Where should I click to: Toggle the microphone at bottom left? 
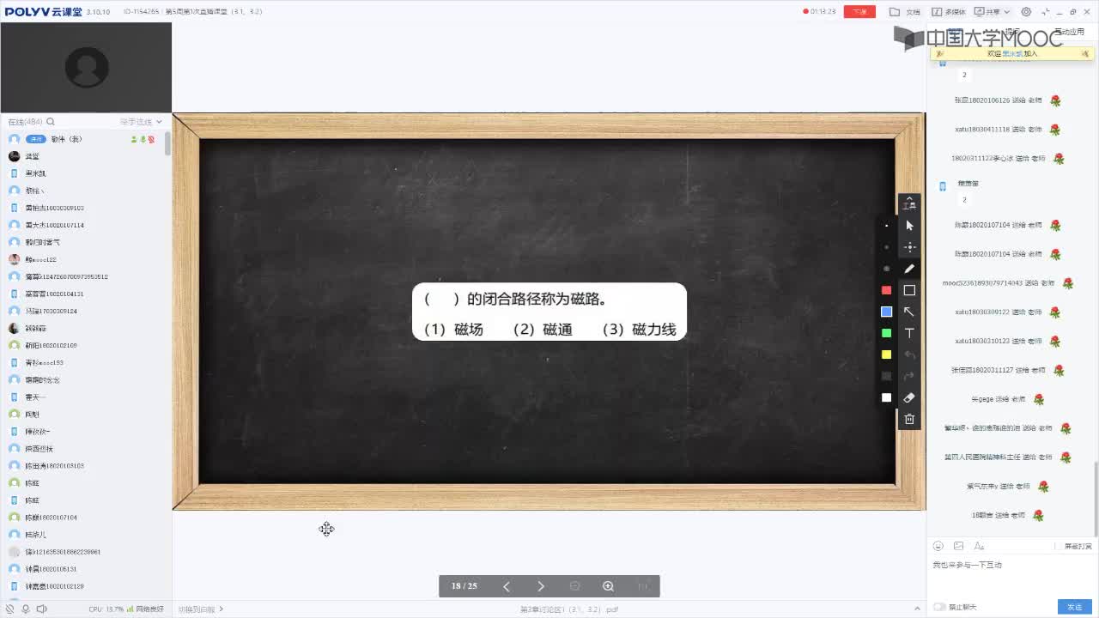point(25,609)
